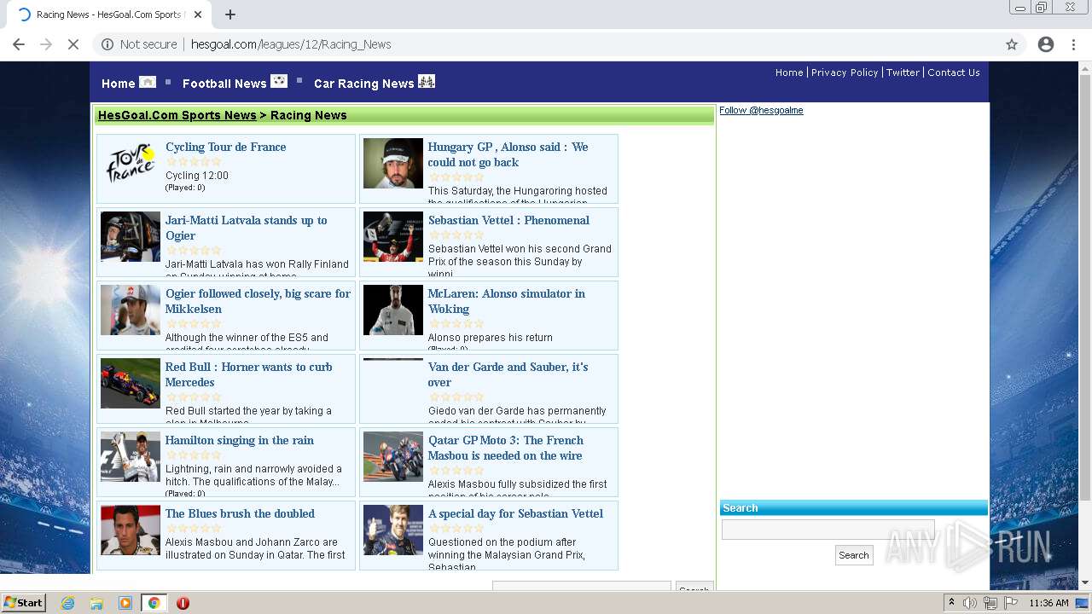Click the Alonso Hungary GP thumbnail
Image resolution: width=1092 pixels, height=614 pixels.
click(x=393, y=163)
